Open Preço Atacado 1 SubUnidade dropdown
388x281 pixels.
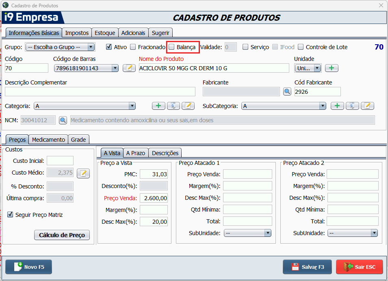click(267, 233)
